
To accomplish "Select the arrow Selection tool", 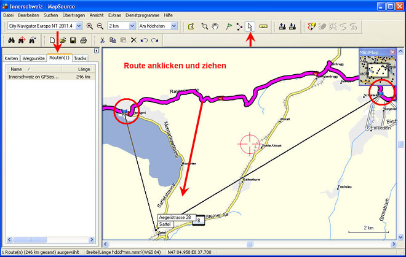I will click(x=250, y=26).
